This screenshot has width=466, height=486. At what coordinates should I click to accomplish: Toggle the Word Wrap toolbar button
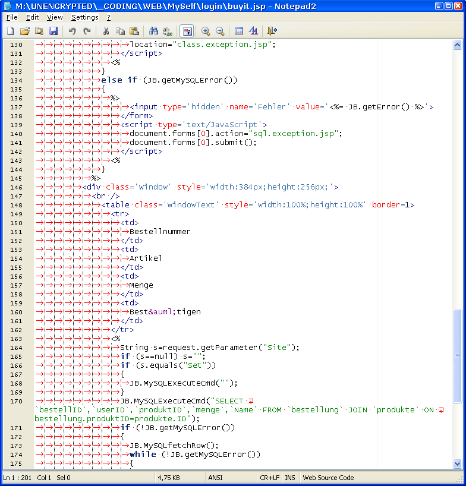187,31
